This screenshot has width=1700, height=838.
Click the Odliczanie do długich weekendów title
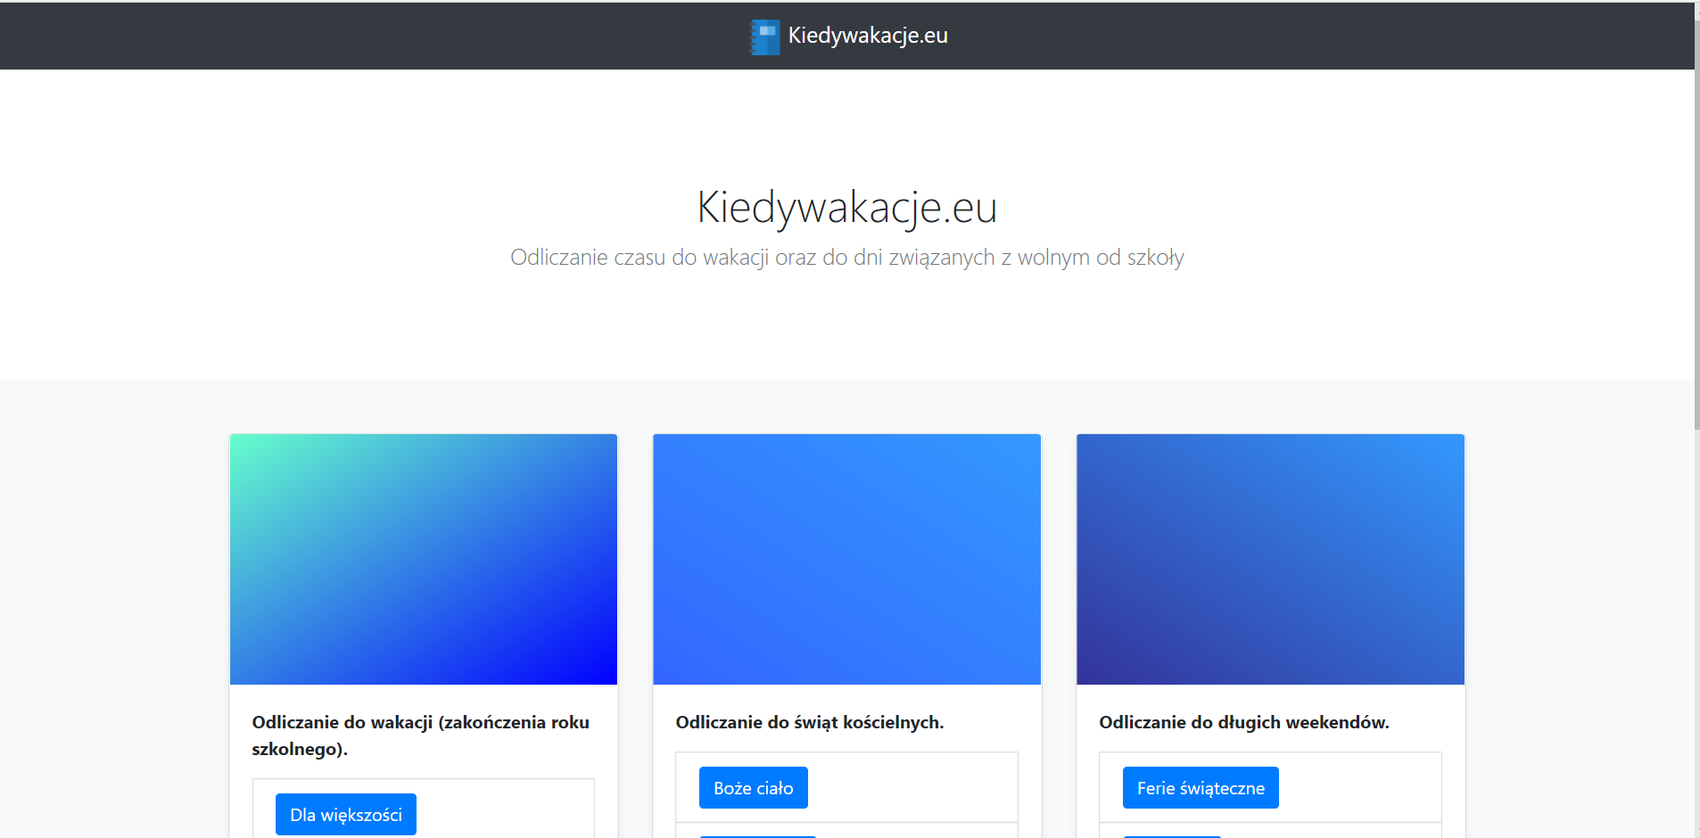[1243, 722]
